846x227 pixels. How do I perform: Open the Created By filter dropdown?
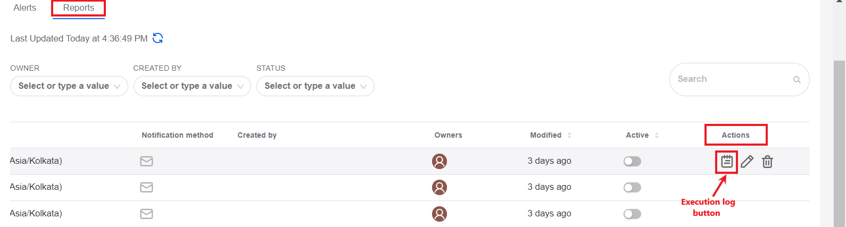(192, 86)
